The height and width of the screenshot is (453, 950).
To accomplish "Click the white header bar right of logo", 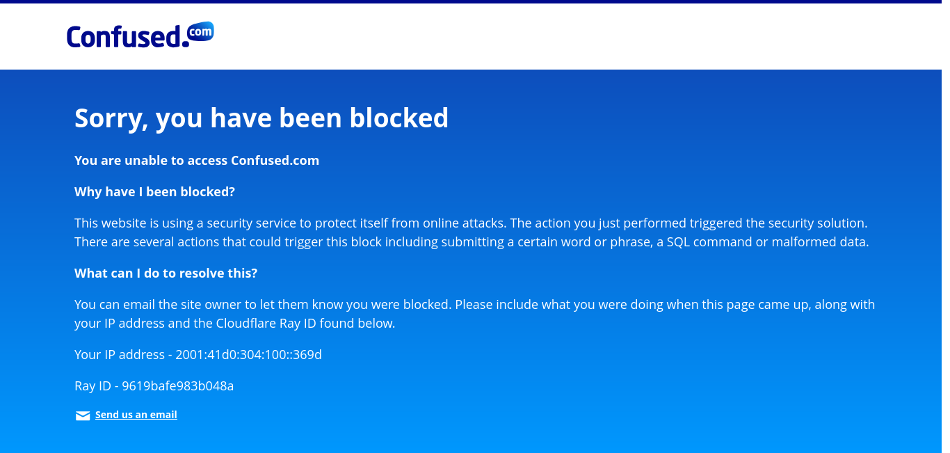I will point(556,36).
